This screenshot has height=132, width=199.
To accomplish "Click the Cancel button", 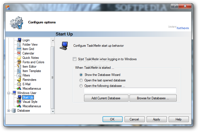I will pyautogui.click(x=135, y=119).
